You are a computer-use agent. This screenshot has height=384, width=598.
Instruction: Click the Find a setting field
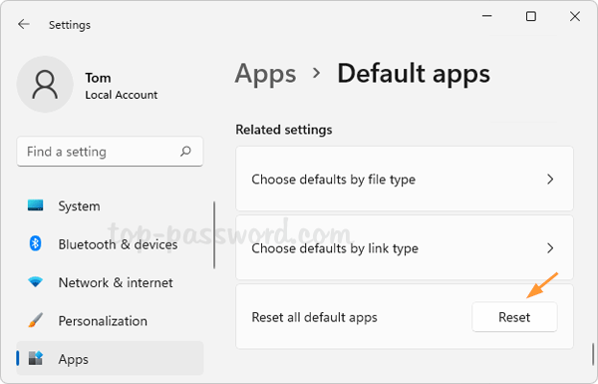110,152
